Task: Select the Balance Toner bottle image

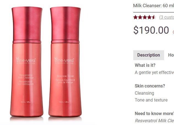Action: pos(65,62)
